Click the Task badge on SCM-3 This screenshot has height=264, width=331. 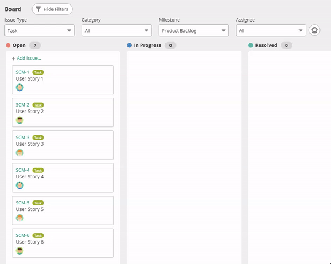click(38, 138)
